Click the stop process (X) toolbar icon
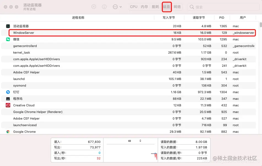 point(94,7)
